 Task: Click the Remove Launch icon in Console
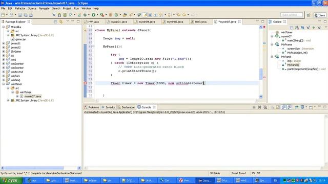coord(260,107)
